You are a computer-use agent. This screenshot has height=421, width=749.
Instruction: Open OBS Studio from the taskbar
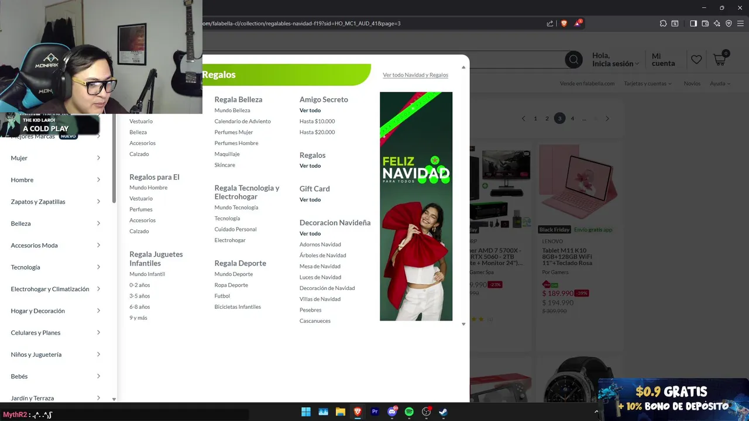click(427, 412)
